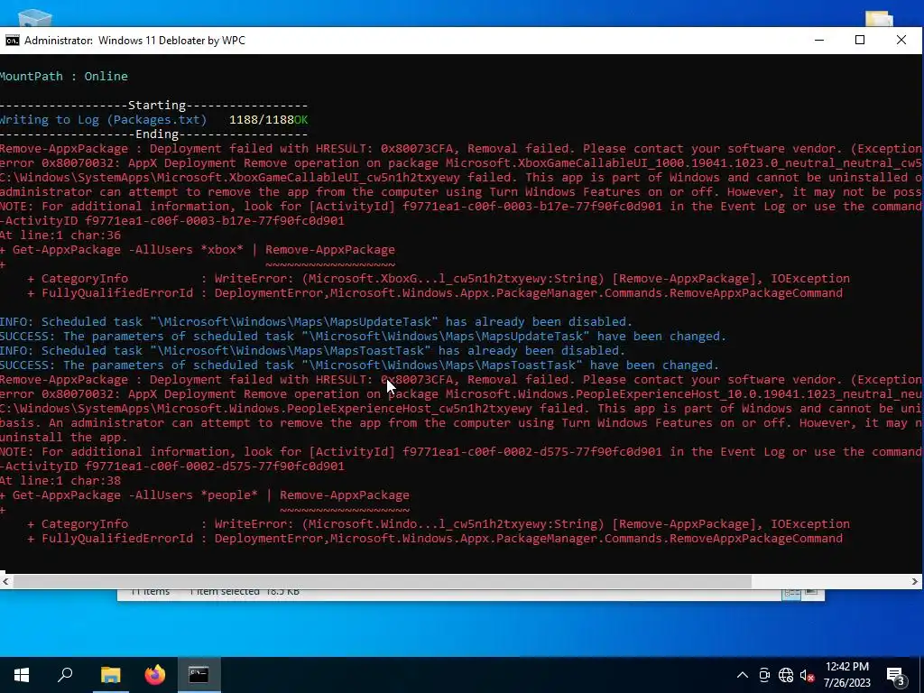Click 'At line:1 char:36' text
This screenshot has width=924, height=693.
(x=60, y=236)
